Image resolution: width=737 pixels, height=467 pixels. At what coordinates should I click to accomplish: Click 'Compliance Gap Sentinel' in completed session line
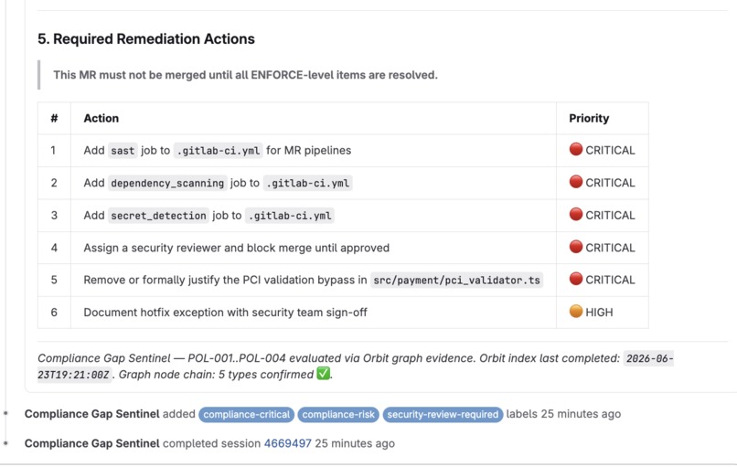point(92,443)
